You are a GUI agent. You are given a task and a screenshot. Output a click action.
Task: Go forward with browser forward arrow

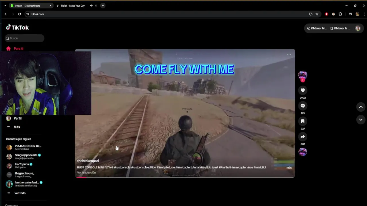pos(13,14)
